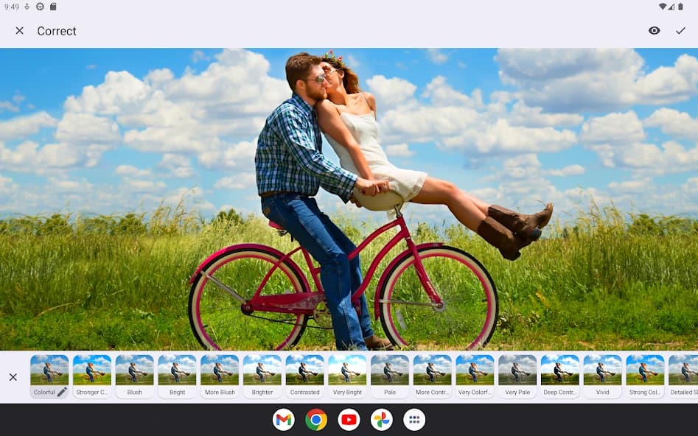Exit the Correct editor via top-left X
698x436 pixels.
pyautogui.click(x=19, y=31)
